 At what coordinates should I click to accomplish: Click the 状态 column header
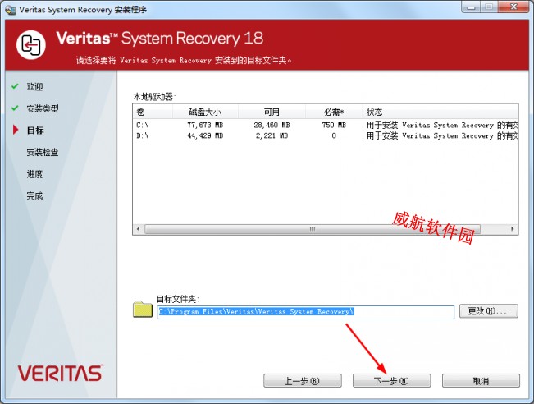440,112
